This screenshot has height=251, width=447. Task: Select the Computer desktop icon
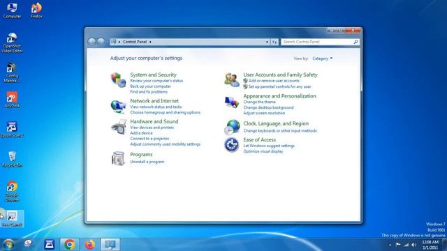12,10
